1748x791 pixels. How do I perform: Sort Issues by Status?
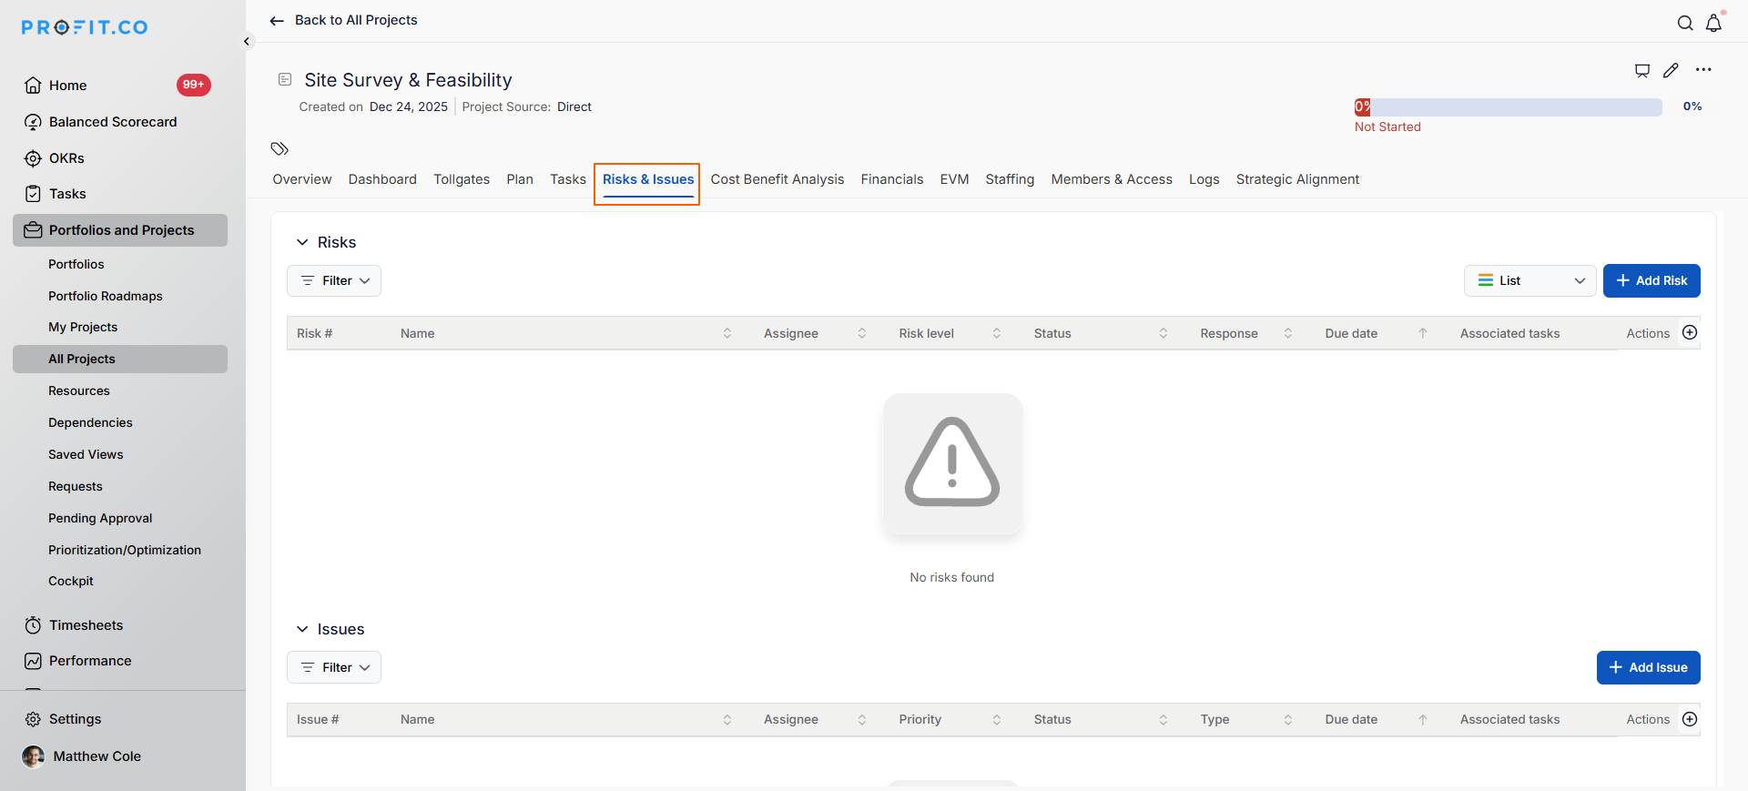1164,720
